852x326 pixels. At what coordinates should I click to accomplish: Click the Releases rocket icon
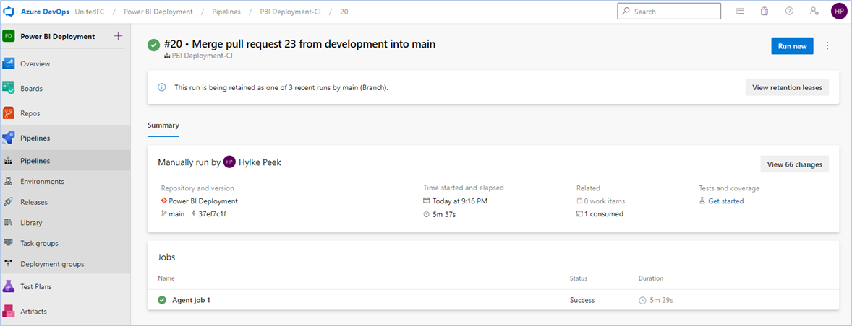click(8, 202)
